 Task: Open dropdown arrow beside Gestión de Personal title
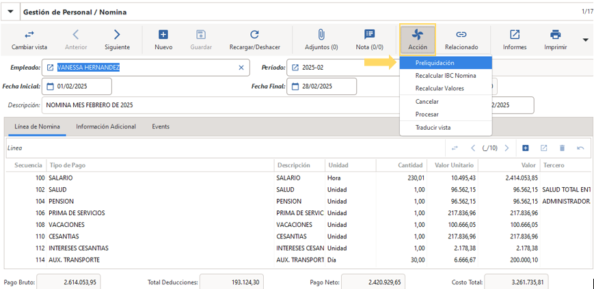pyautogui.click(x=11, y=12)
